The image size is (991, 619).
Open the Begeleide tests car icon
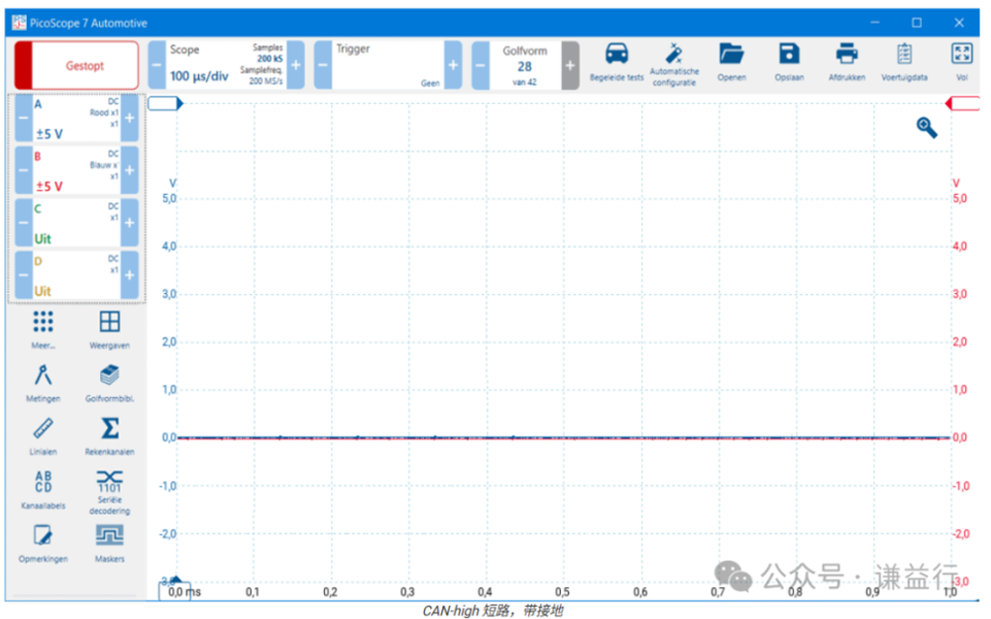(x=615, y=55)
